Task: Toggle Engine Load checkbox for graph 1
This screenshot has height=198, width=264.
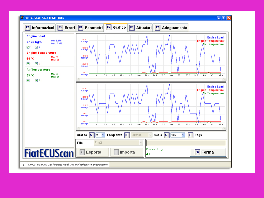Action: pyautogui.click(x=28, y=47)
